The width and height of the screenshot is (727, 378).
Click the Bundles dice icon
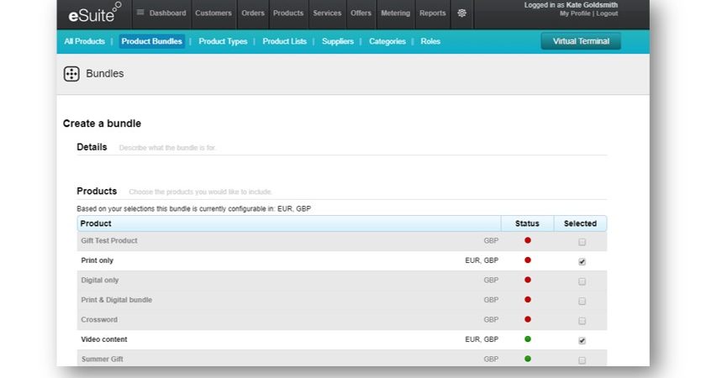pos(71,74)
